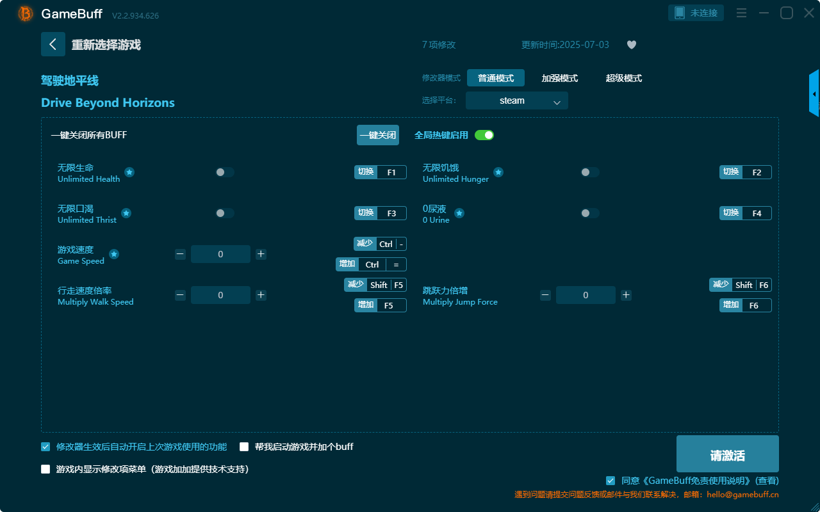Favorite the game with the heart icon

632,45
